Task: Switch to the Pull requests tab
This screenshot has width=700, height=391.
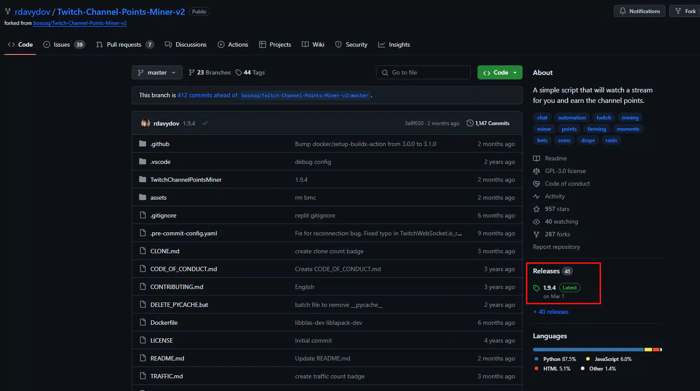Action: (125, 44)
